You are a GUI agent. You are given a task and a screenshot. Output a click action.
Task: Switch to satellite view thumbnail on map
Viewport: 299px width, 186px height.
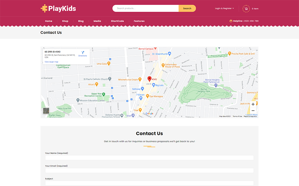pyautogui.click(x=46, y=111)
